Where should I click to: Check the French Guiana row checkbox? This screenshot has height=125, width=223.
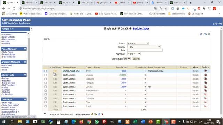click(45, 91)
